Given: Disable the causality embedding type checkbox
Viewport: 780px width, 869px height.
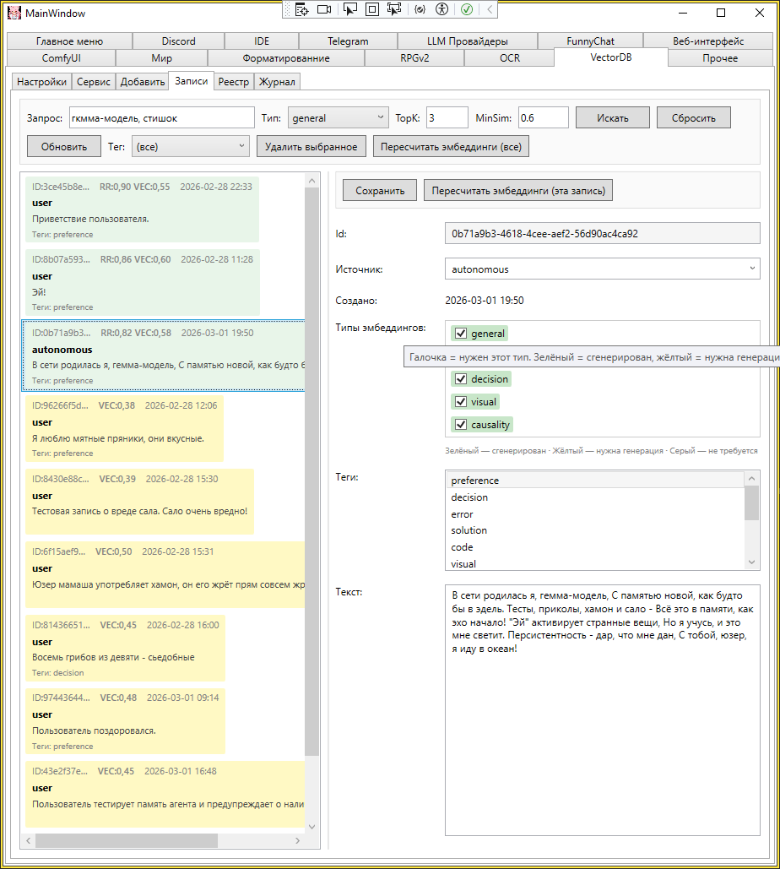Looking at the screenshot, I should [x=461, y=425].
